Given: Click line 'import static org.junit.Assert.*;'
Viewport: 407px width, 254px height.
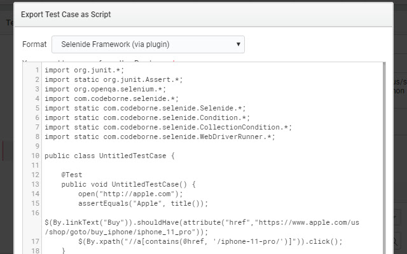Looking at the screenshot, I should point(114,79).
